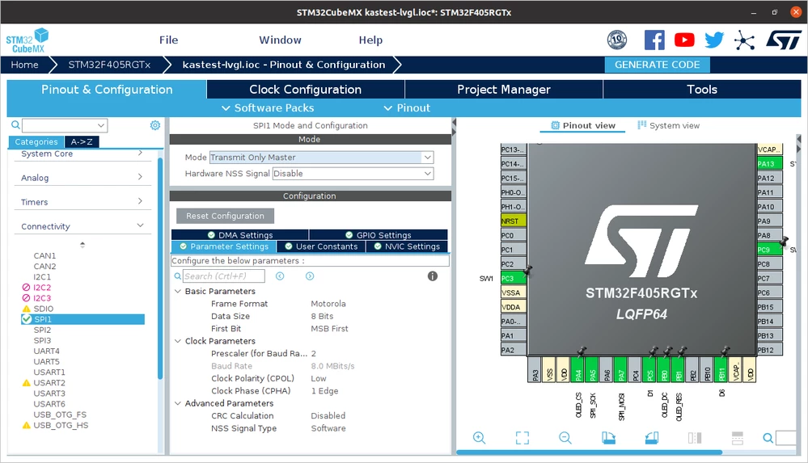Image resolution: width=808 pixels, height=463 pixels.
Task: Click the parameter Search field
Action: [224, 276]
